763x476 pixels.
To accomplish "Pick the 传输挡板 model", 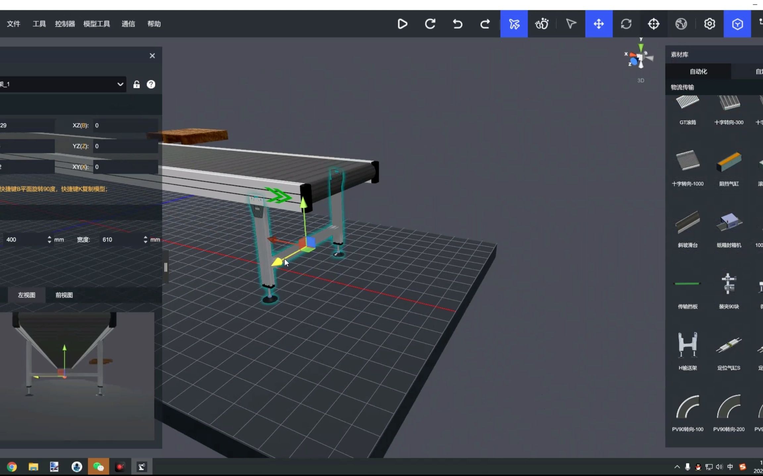I will 687,290.
